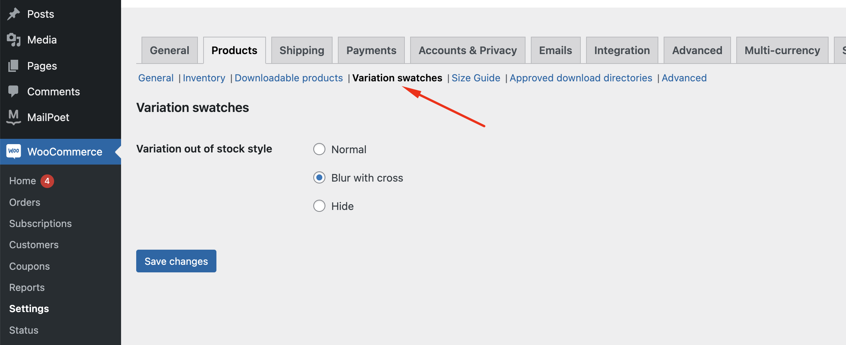The width and height of the screenshot is (846, 345).
Task: Click the Comments speech bubble icon
Action: (x=14, y=92)
